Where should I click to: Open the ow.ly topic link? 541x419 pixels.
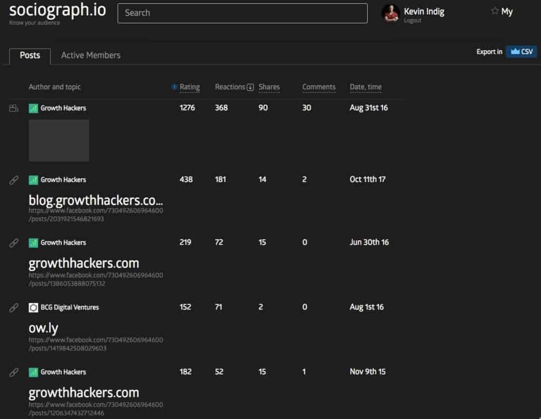pos(43,328)
